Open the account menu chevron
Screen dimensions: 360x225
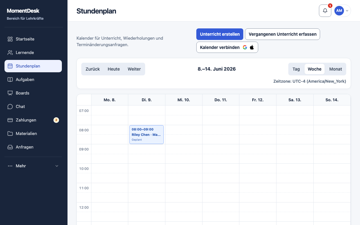(347, 11)
